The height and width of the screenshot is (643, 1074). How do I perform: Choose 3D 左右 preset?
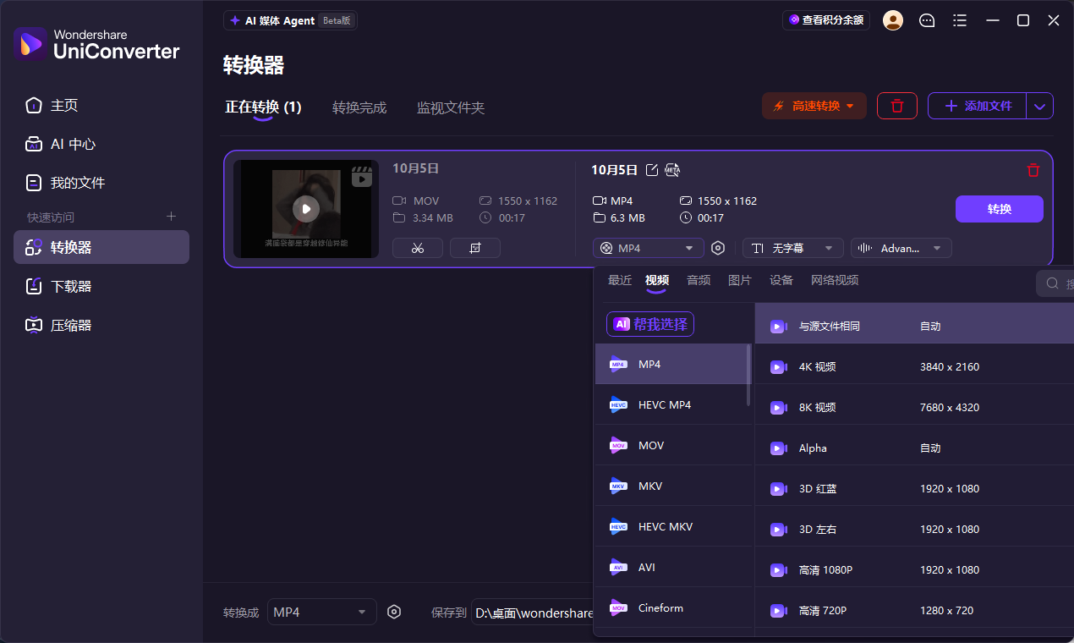[914, 529]
